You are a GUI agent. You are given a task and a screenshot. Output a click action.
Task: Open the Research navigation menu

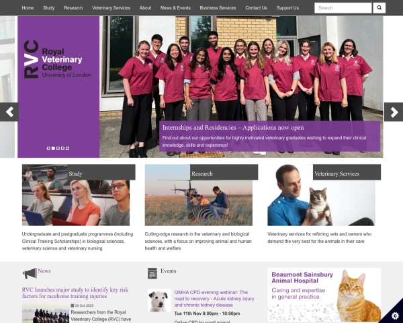click(73, 7)
